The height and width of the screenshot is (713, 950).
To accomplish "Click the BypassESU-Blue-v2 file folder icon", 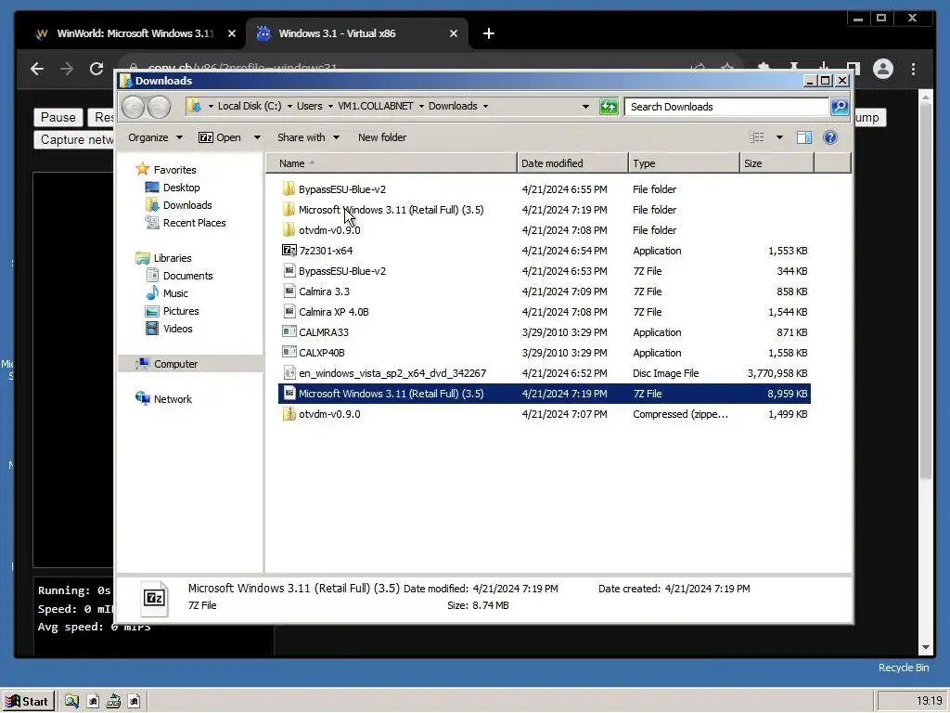I will click(x=289, y=189).
